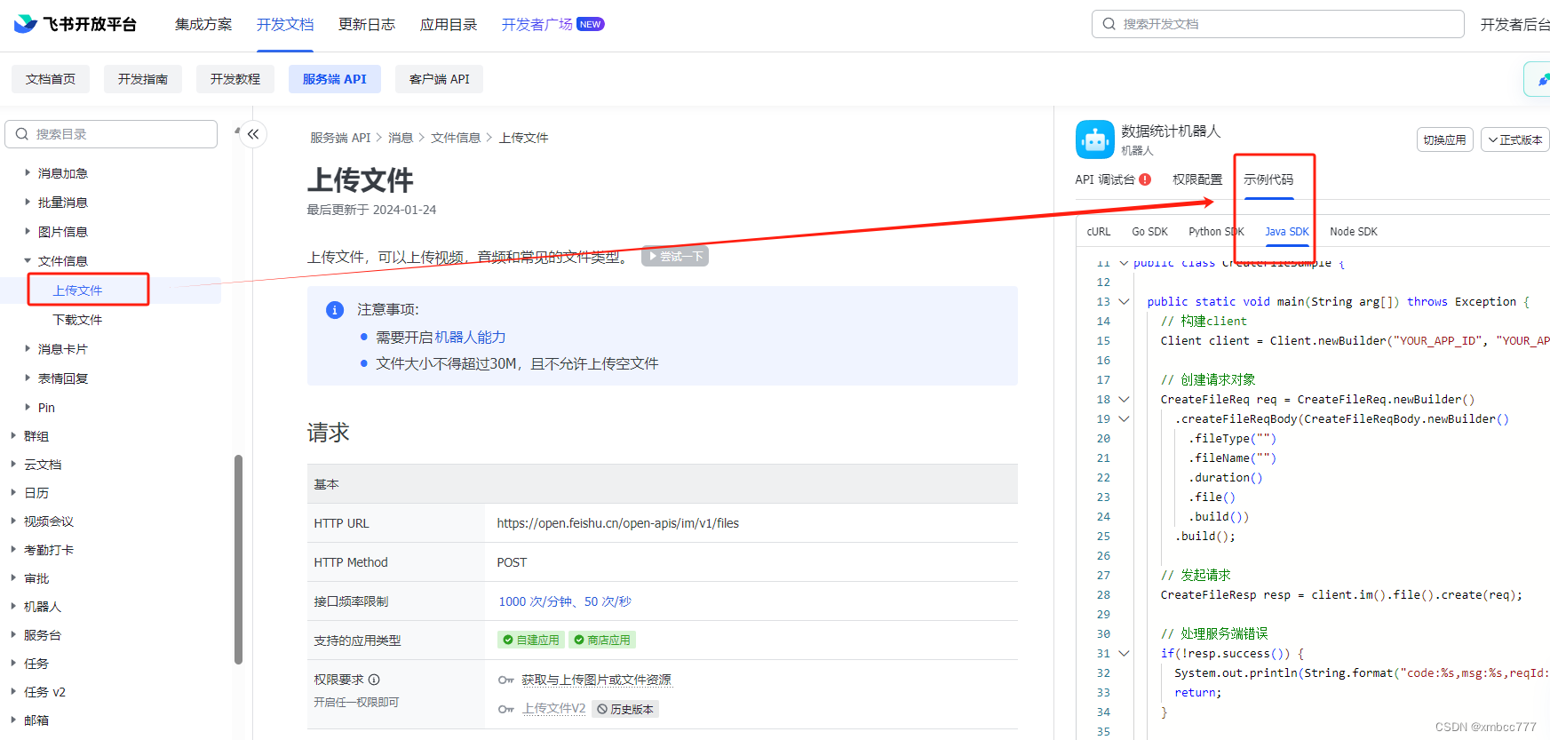
Task: Open the 1000 次/分钟、50 次/秒 rate link
Action: (x=565, y=601)
